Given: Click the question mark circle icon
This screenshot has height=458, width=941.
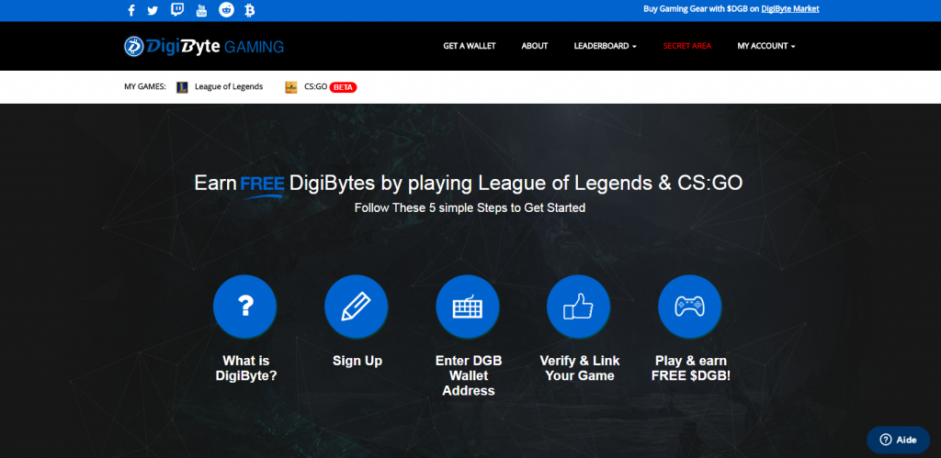Looking at the screenshot, I should point(244,307).
